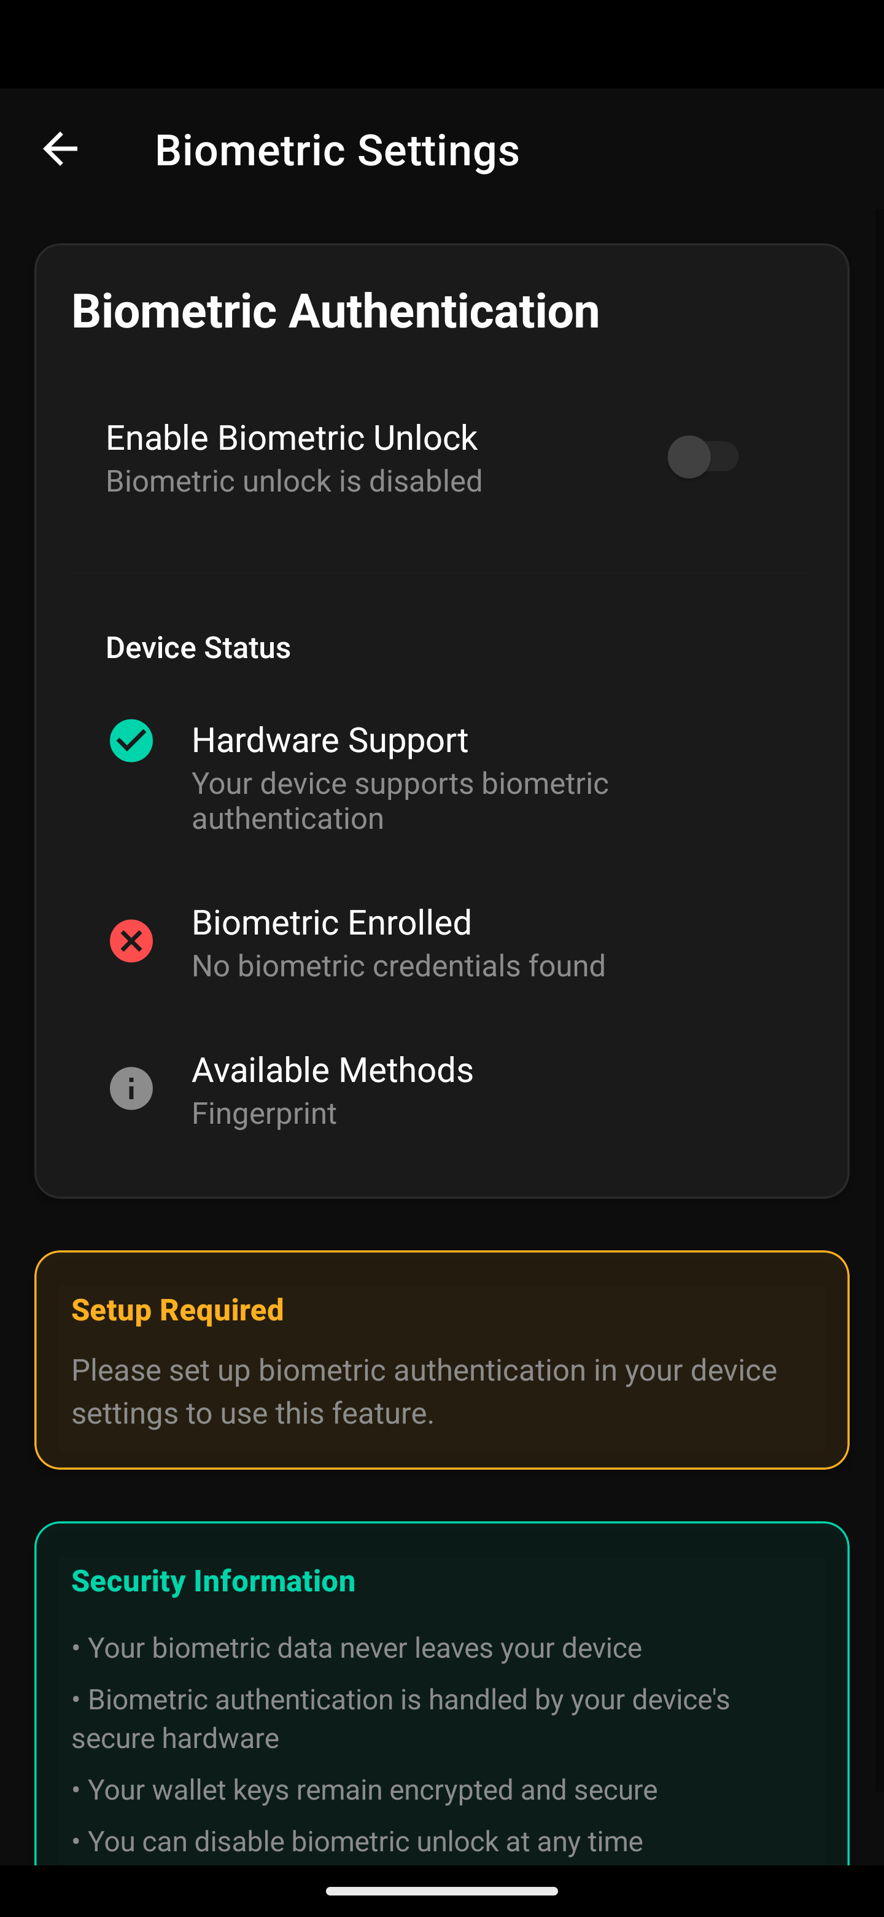This screenshot has width=884, height=1917.
Task: Tap the disabled biometric unlock switch
Action: pyautogui.click(x=704, y=457)
